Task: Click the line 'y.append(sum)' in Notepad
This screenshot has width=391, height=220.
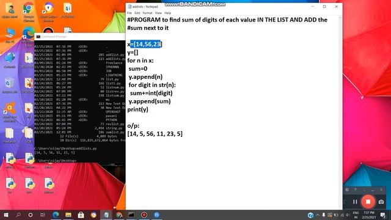Action: coord(150,101)
